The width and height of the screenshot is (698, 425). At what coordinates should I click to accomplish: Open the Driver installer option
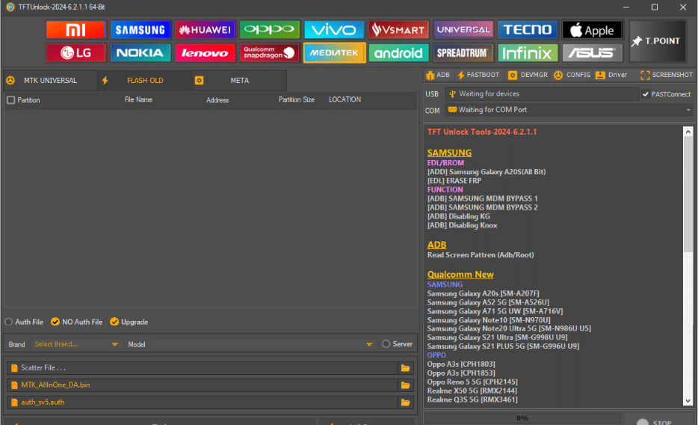tap(611, 75)
